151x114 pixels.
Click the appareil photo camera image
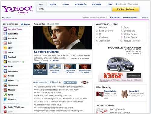coord(100,94)
